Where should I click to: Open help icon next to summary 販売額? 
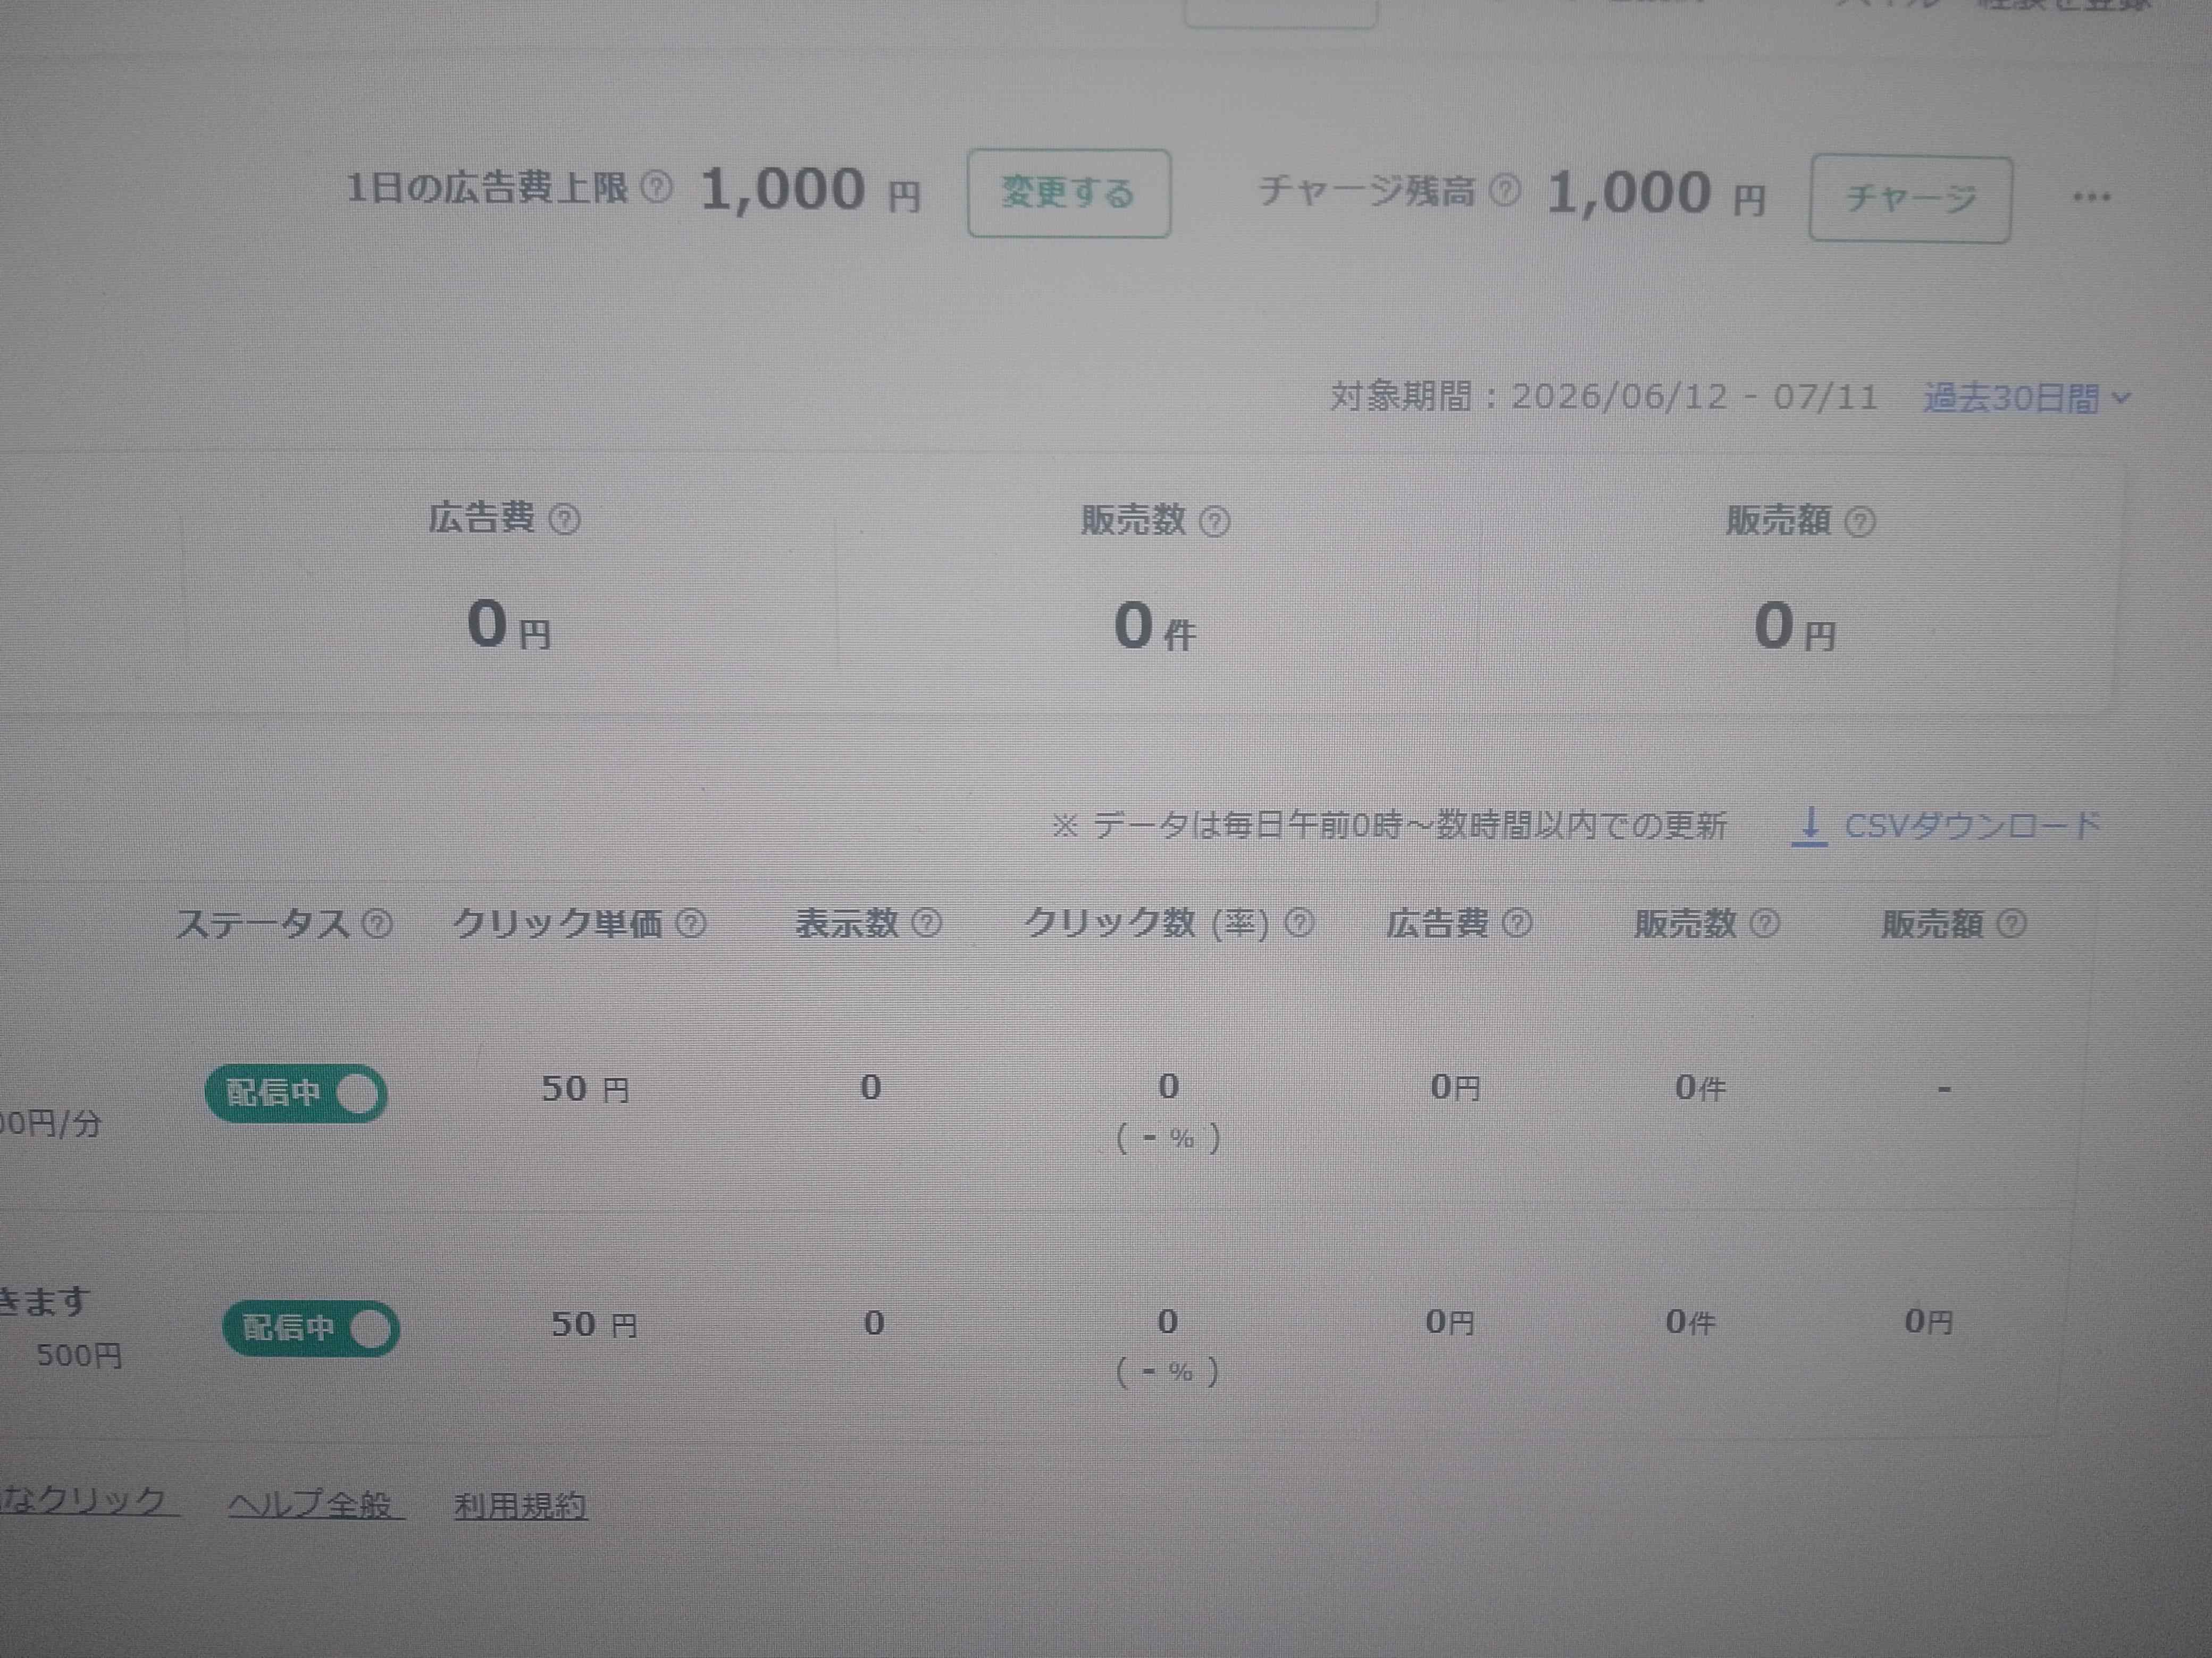click(1859, 522)
